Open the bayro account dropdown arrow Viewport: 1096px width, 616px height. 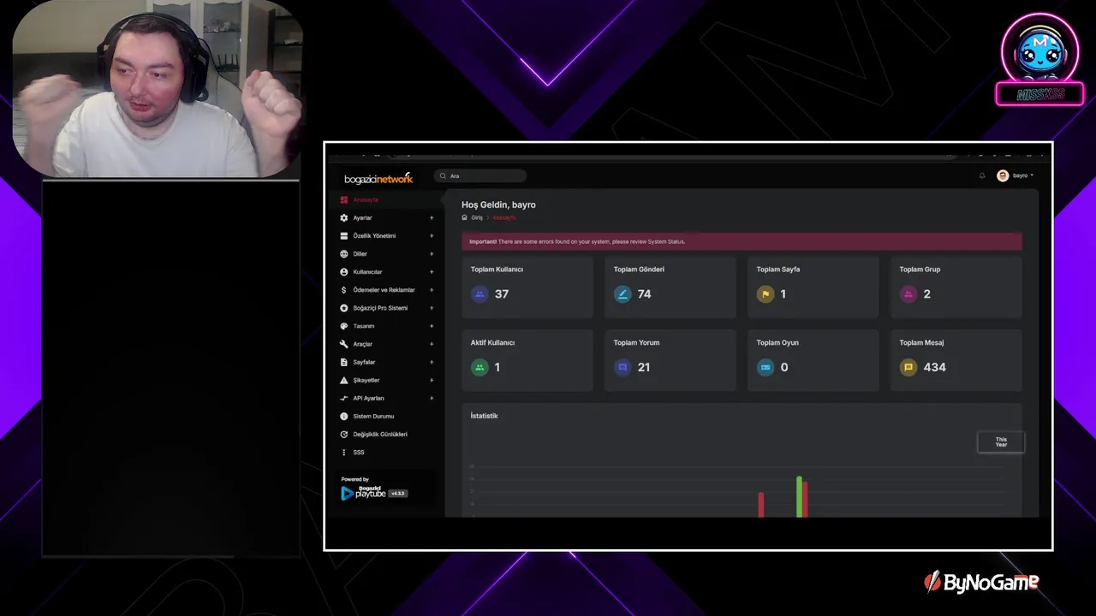(1032, 175)
